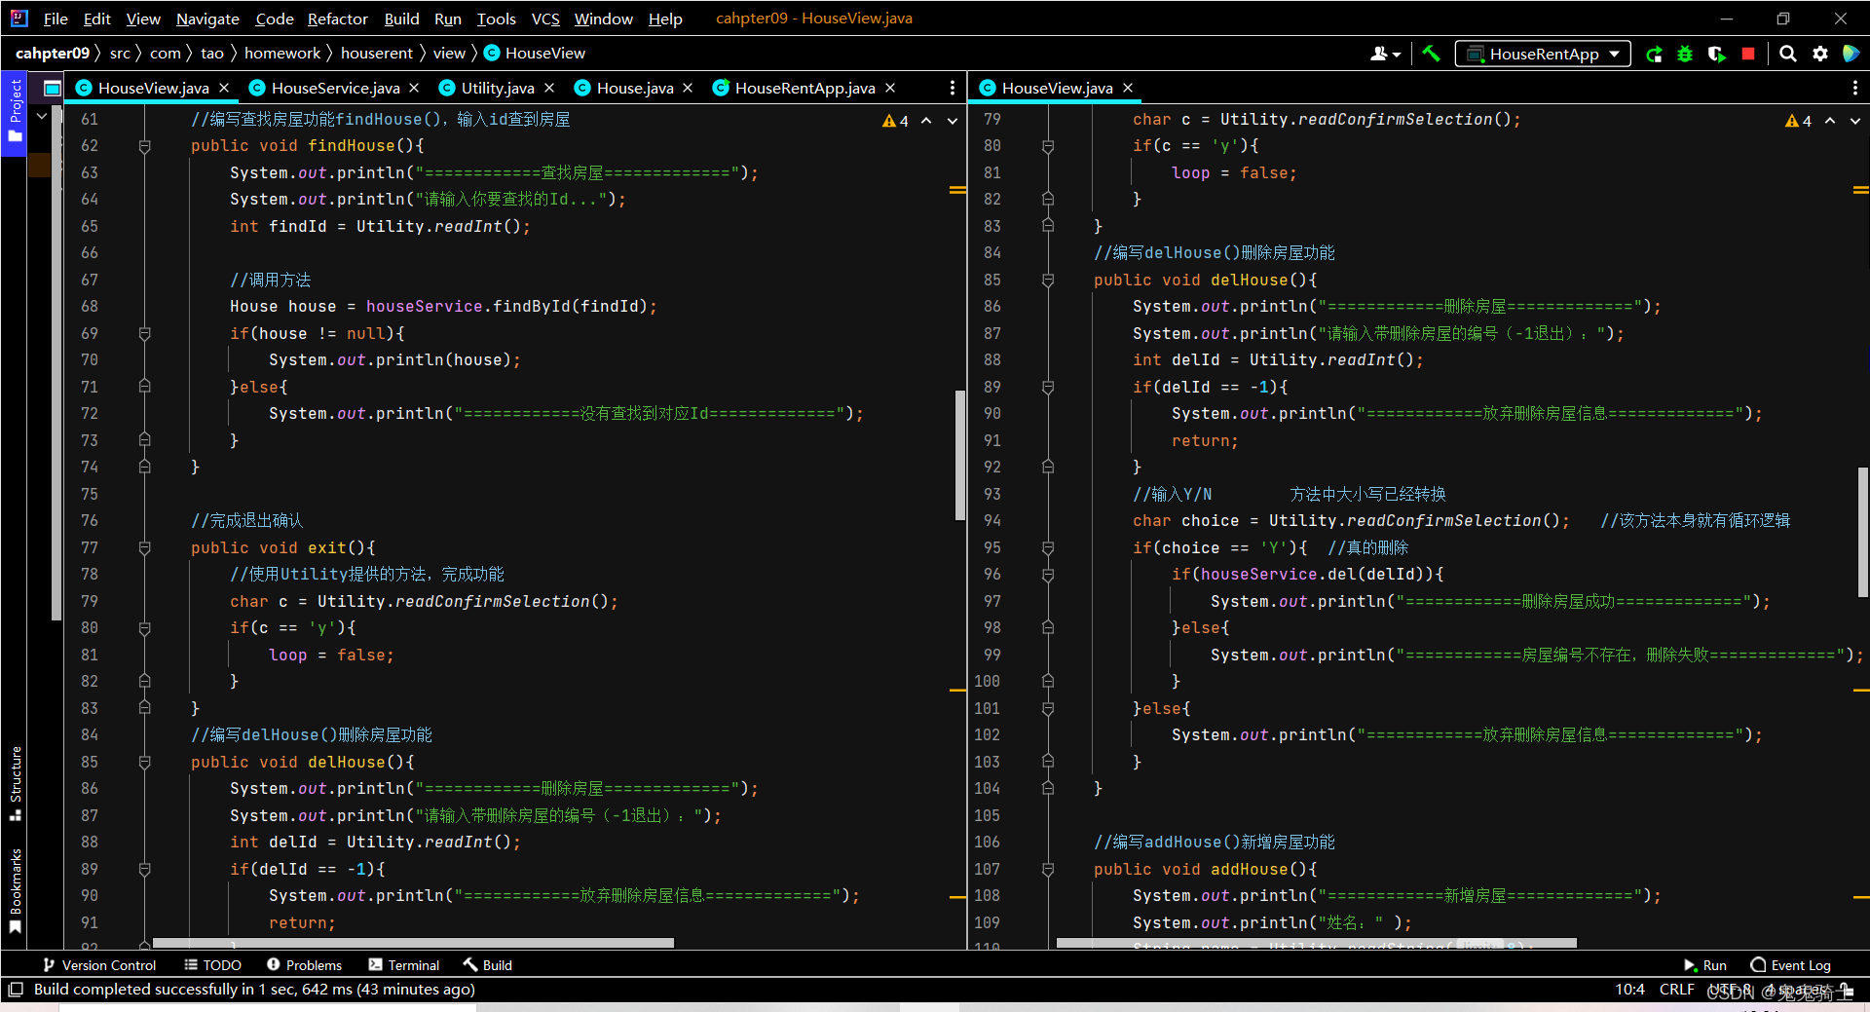Collapse delHouse fold at line 85 left editor
1870x1012 pixels.
(144, 763)
